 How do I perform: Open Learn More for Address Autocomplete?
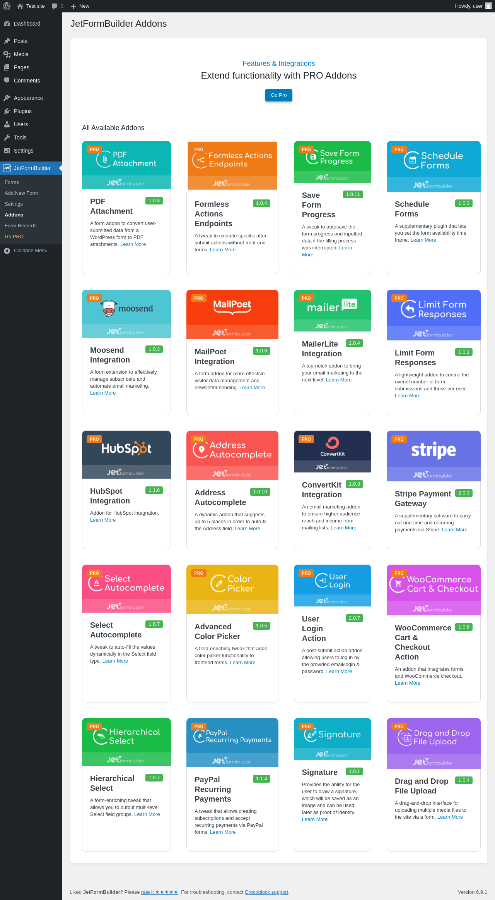(247, 529)
